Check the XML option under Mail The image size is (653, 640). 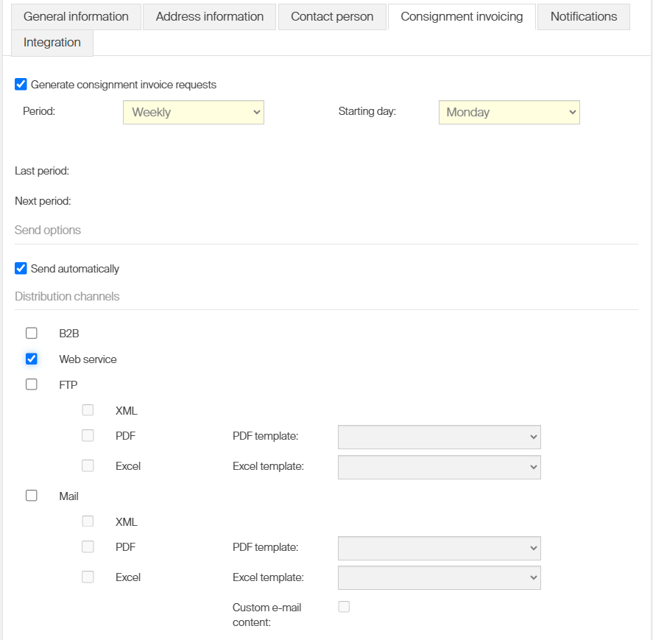coord(88,521)
